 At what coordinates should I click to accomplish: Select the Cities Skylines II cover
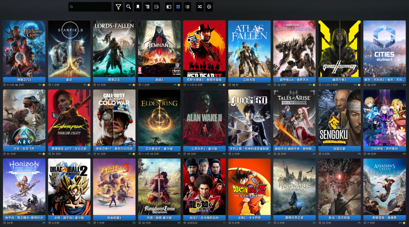click(384, 49)
